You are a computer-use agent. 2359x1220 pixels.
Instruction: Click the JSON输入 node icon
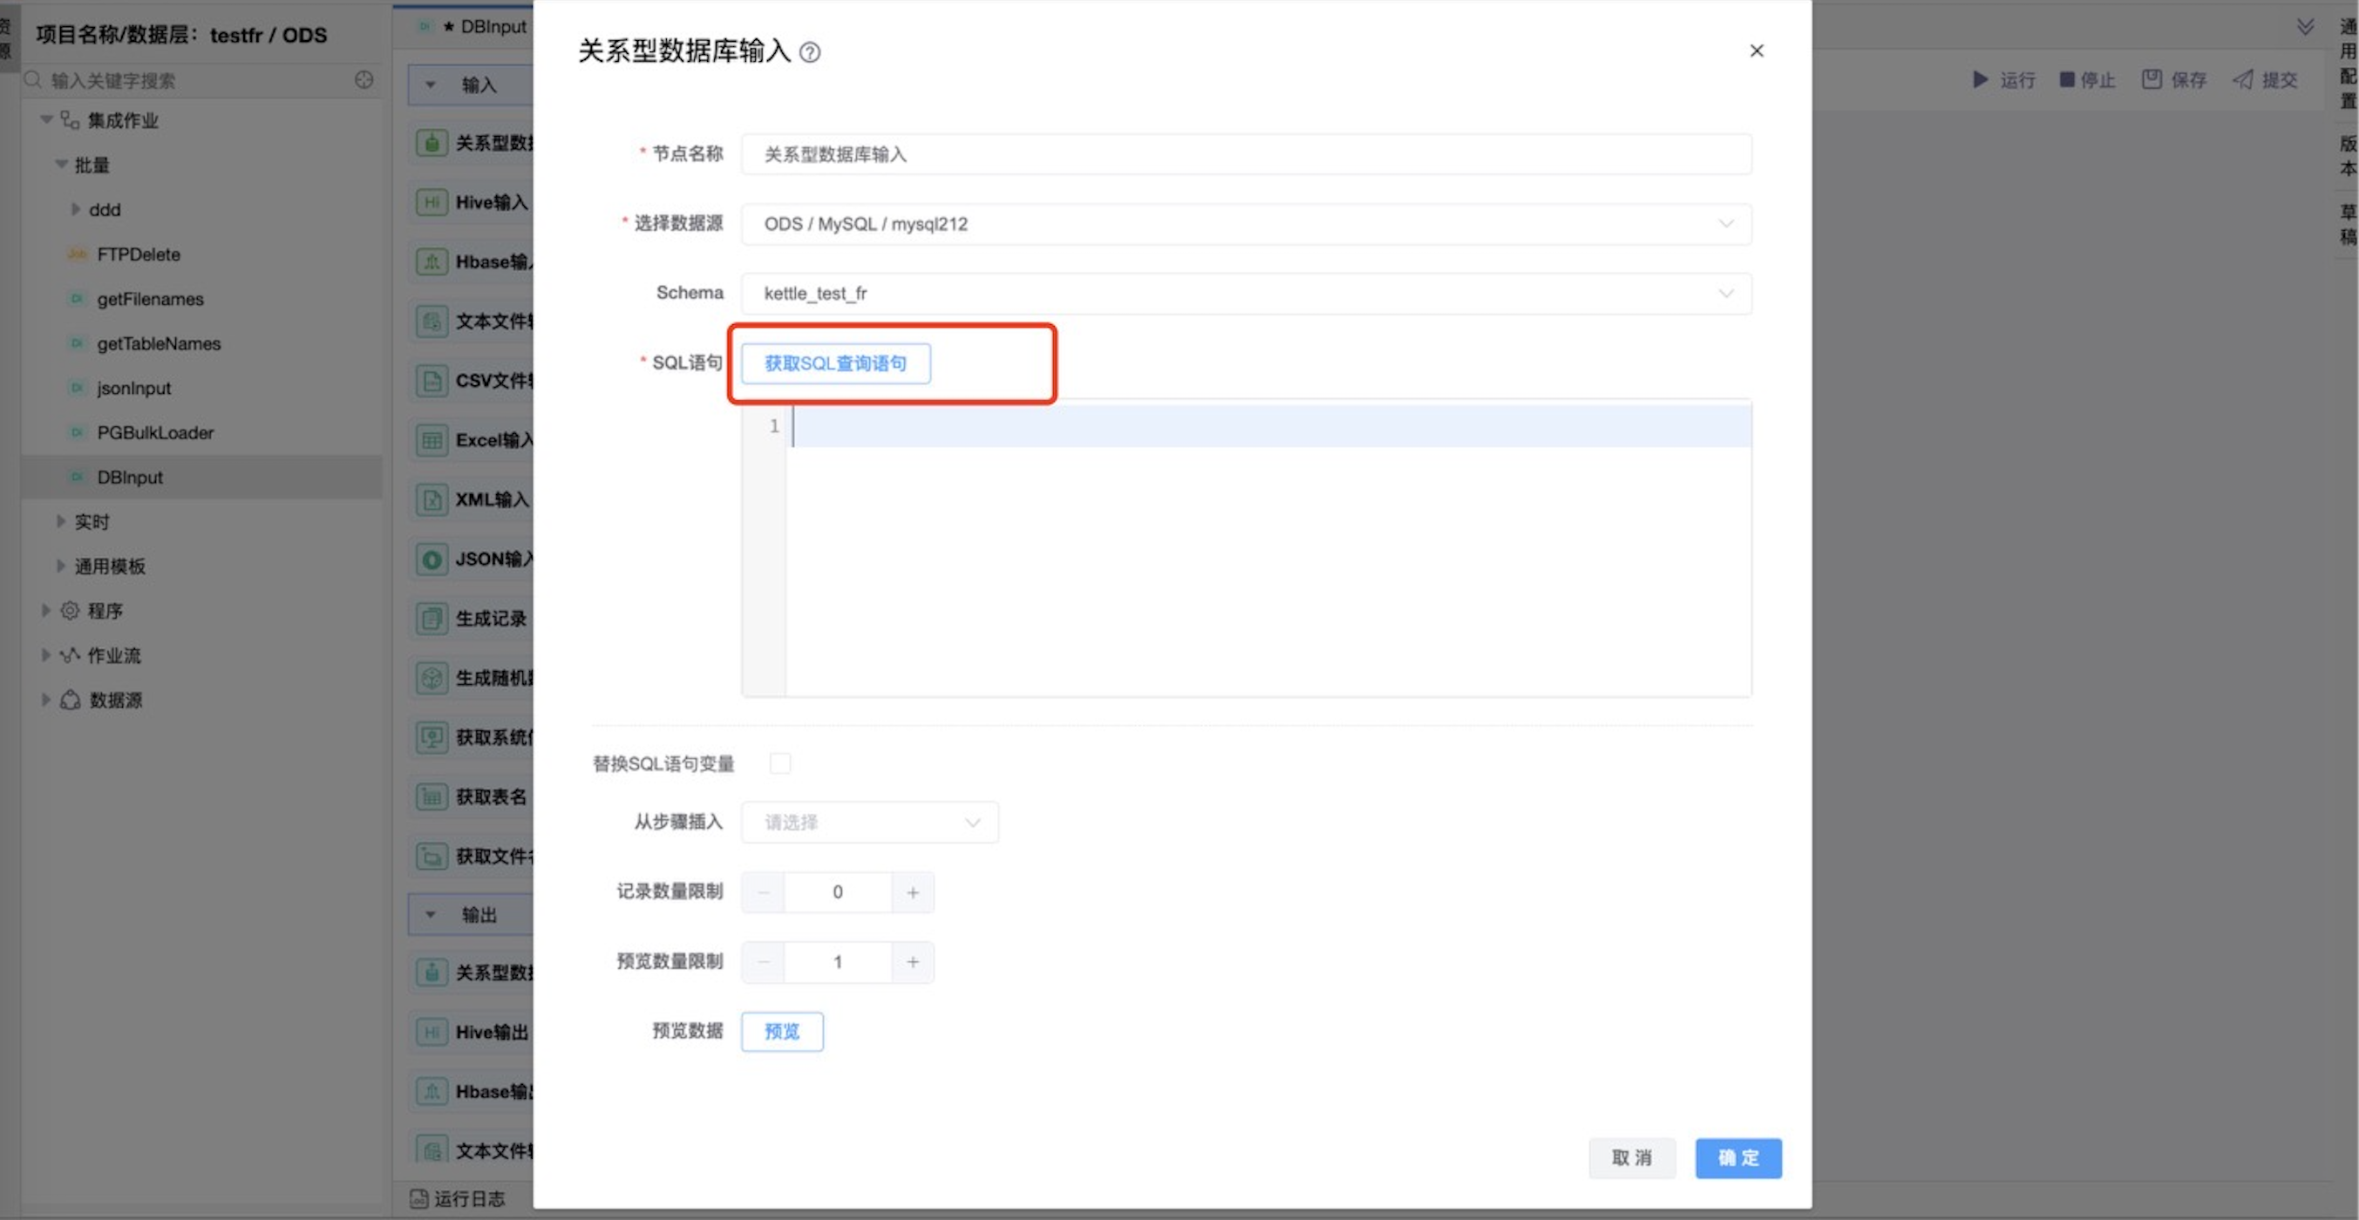pos(432,559)
